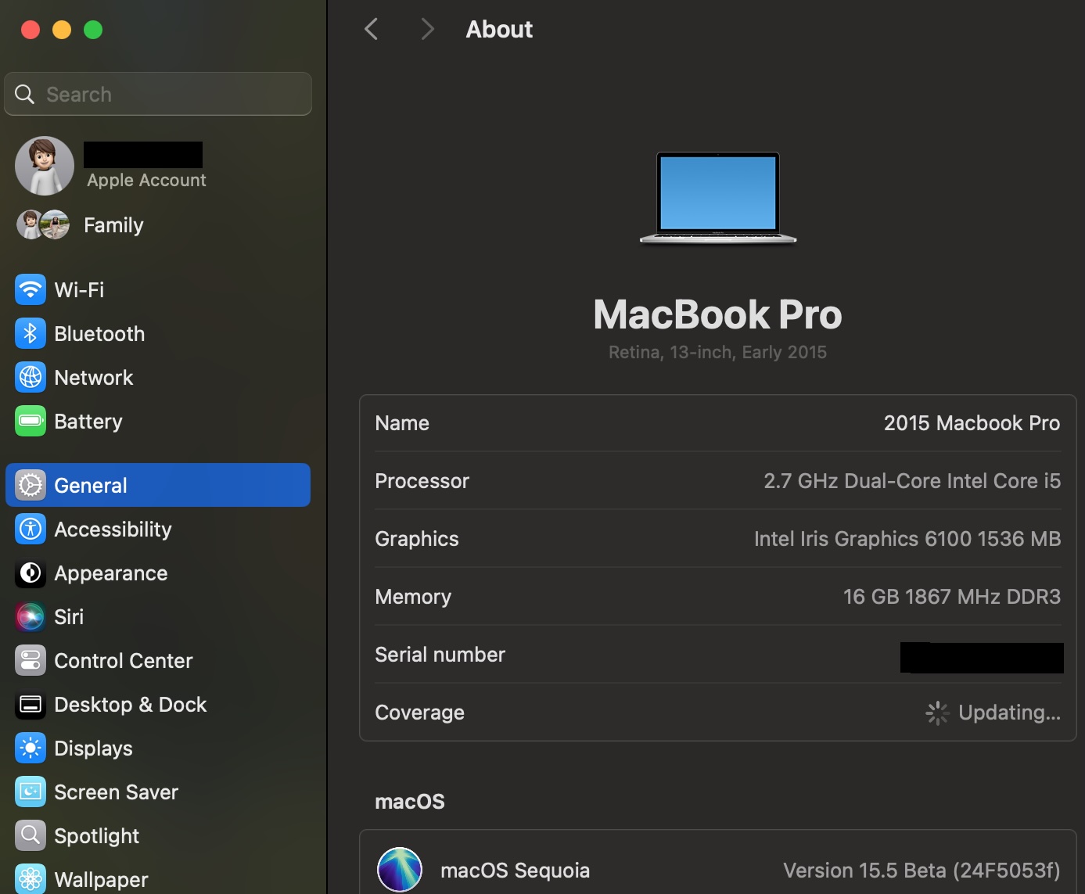
Task: Select the General label in sidebar
Action: pyautogui.click(x=91, y=485)
